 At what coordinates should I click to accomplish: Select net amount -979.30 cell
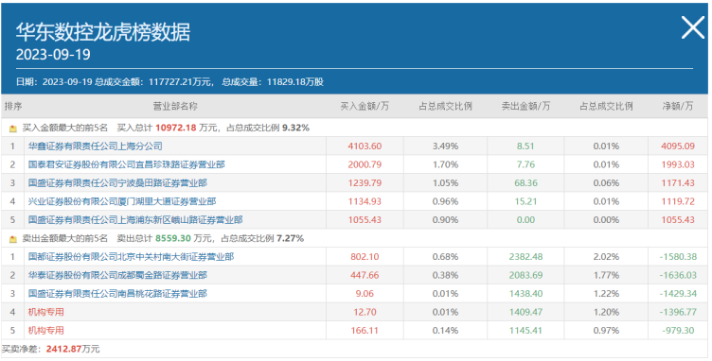pos(678,331)
